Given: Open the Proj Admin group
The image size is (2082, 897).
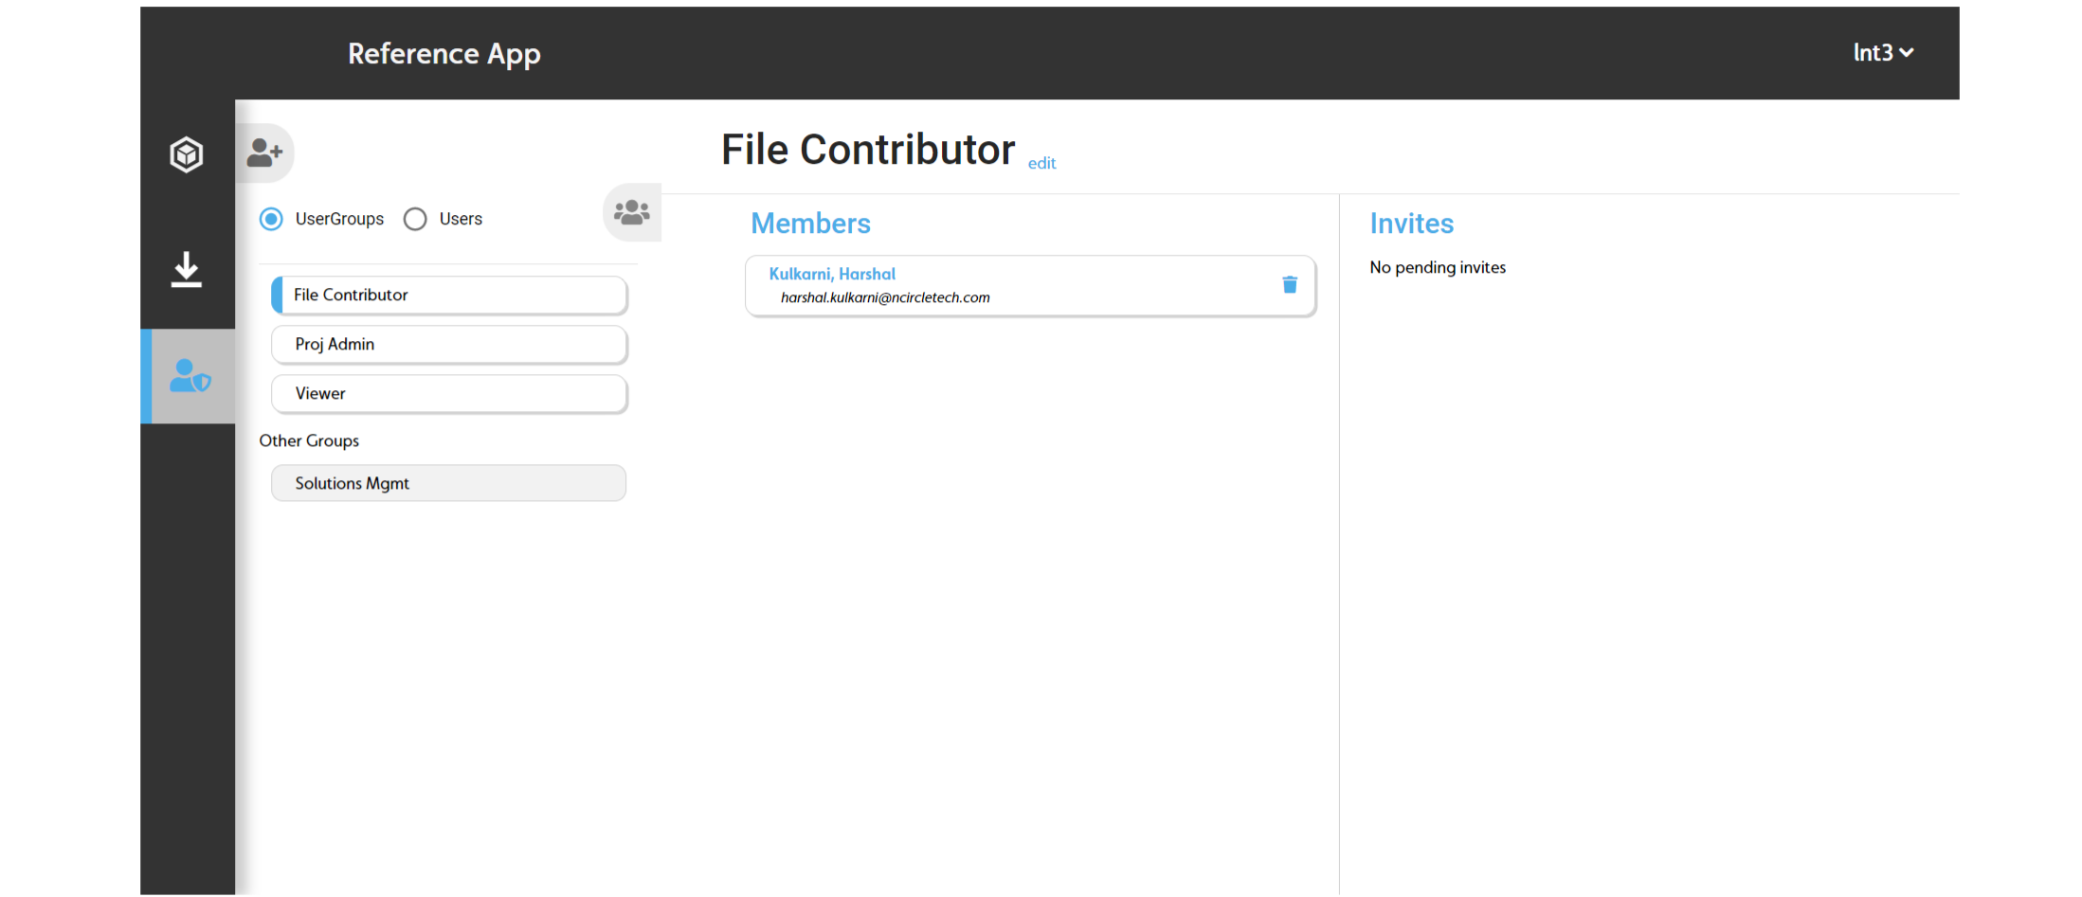Looking at the screenshot, I should (448, 344).
